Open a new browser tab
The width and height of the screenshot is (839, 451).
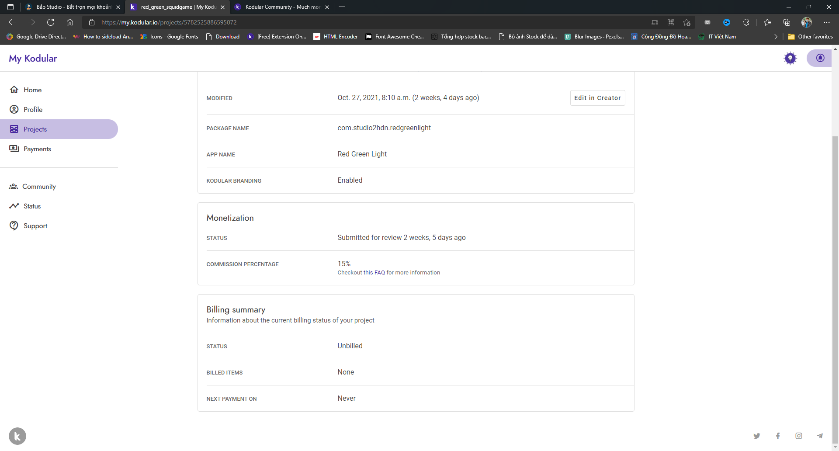coord(342,7)
